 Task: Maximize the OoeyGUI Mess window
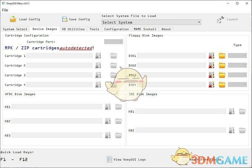(237, 3)
